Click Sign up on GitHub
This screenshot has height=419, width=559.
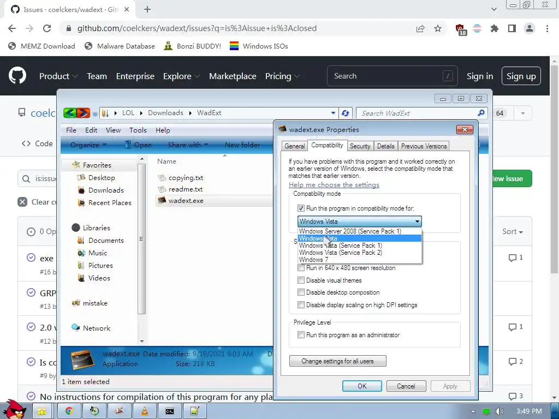(x=521, y=76)
